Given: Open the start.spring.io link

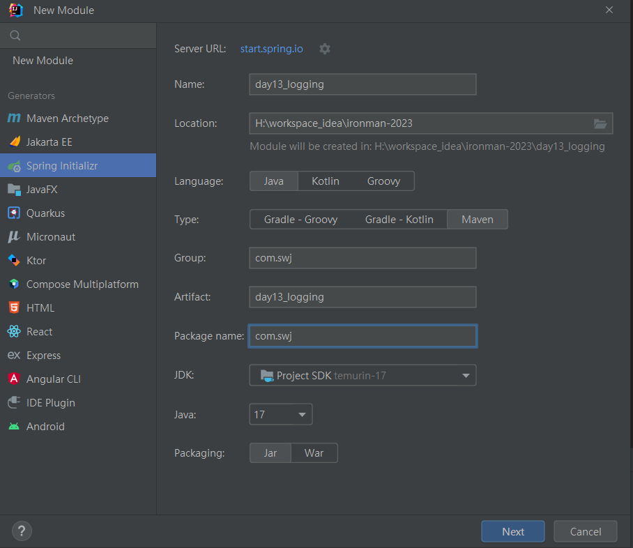Looking at the screenshot, I should 272,49.
